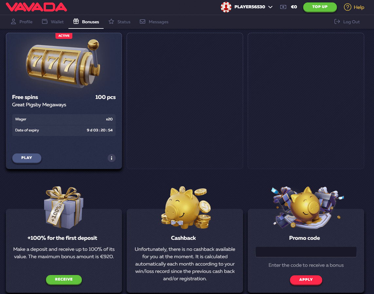
Task: Open Help via question mark icon
Action: [347, 7]
